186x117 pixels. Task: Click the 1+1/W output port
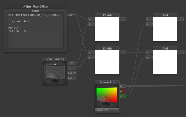[72, 73]
